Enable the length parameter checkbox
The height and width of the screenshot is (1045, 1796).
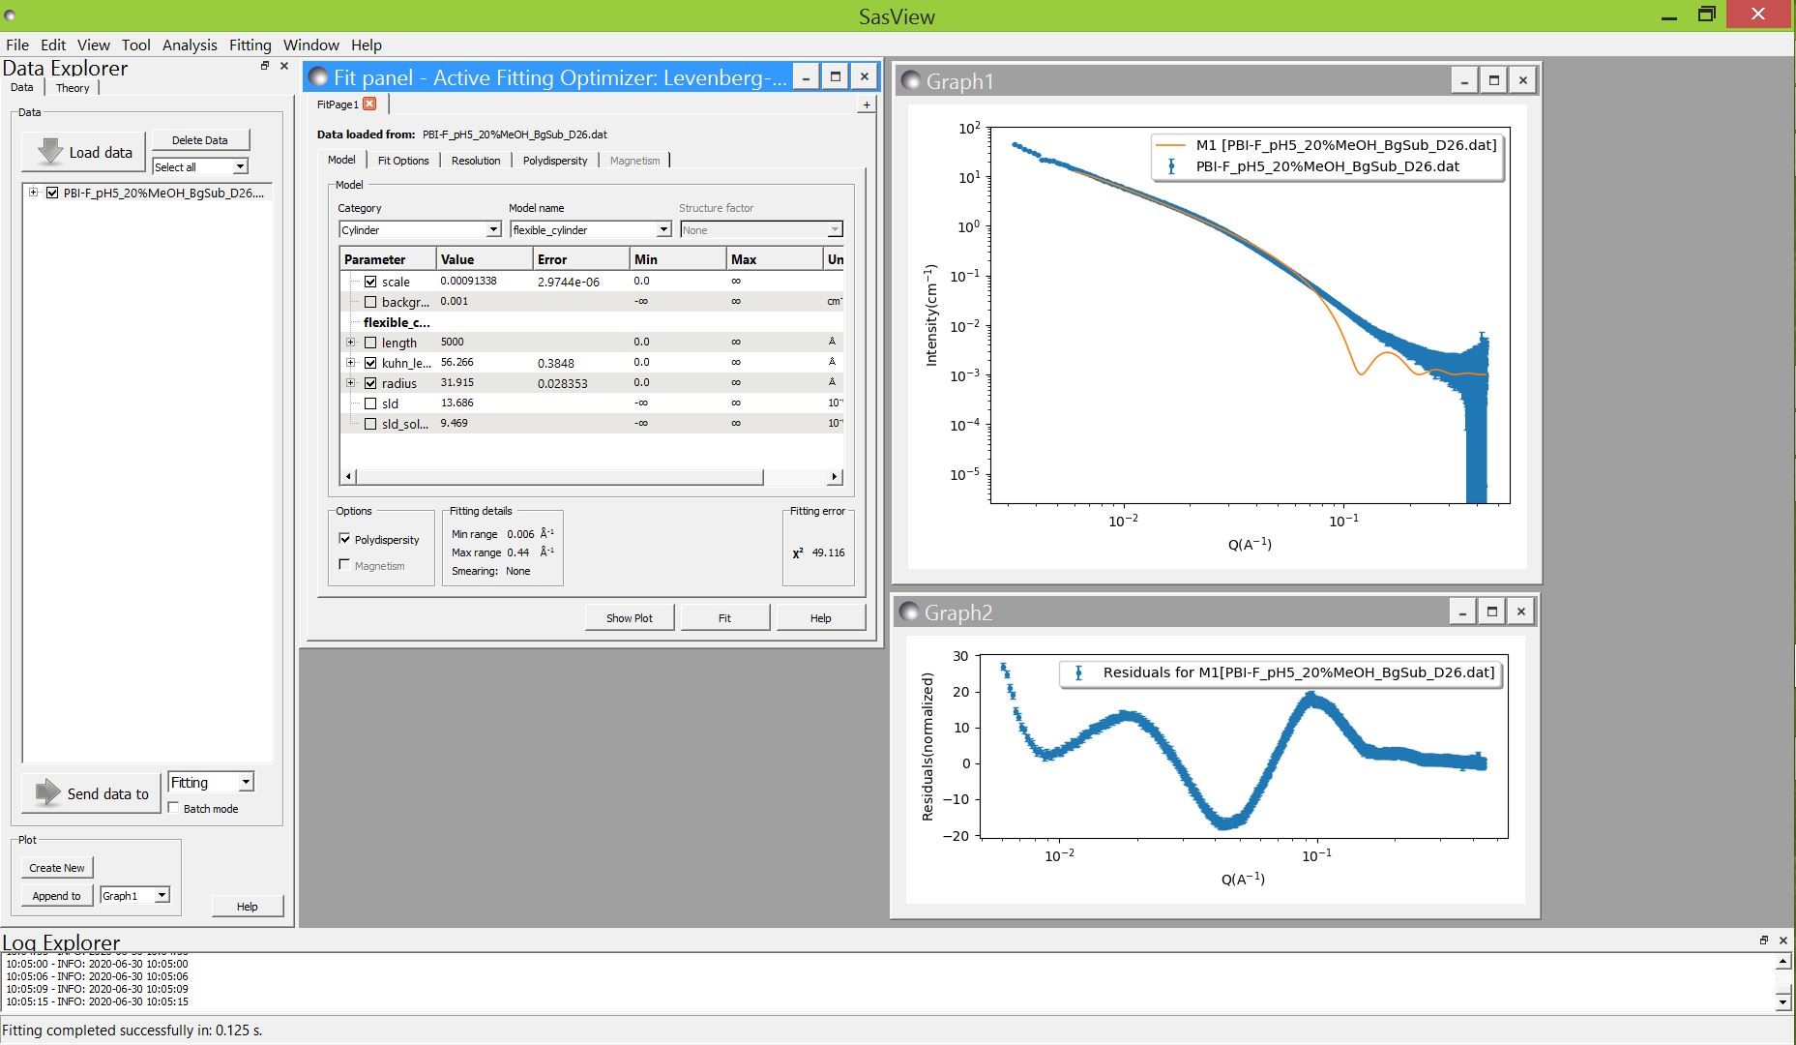[x=370, y=343]
